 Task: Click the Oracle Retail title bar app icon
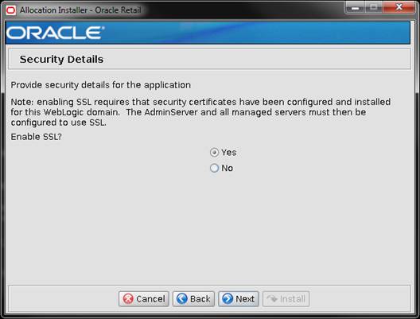point(11,10)
